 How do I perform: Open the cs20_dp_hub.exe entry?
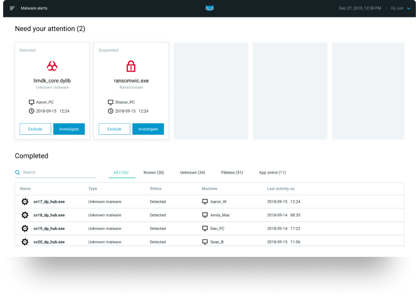tap(49, 242)
